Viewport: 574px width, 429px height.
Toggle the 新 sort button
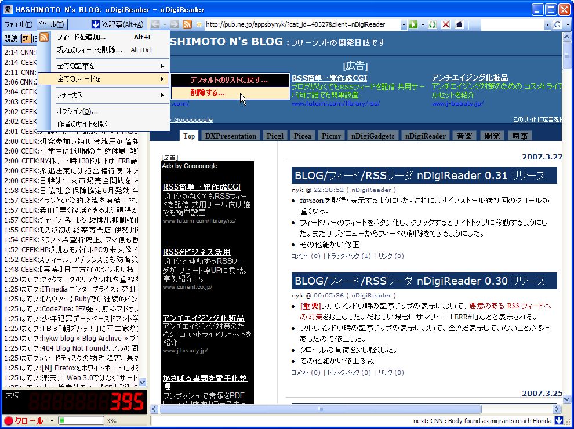click(x=26, y=38)
